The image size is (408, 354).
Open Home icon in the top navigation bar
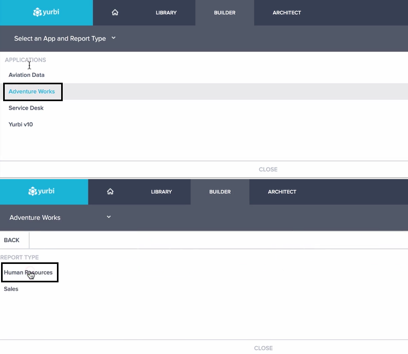click(x=115, y=13)
